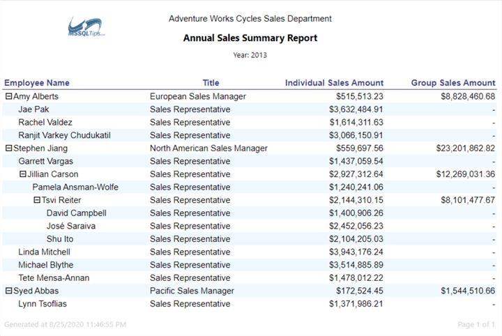Click the $1,400,906.26 sales amount
This screenshot has width=502, height=336.
pyautogui.click(x=356, y=213)
